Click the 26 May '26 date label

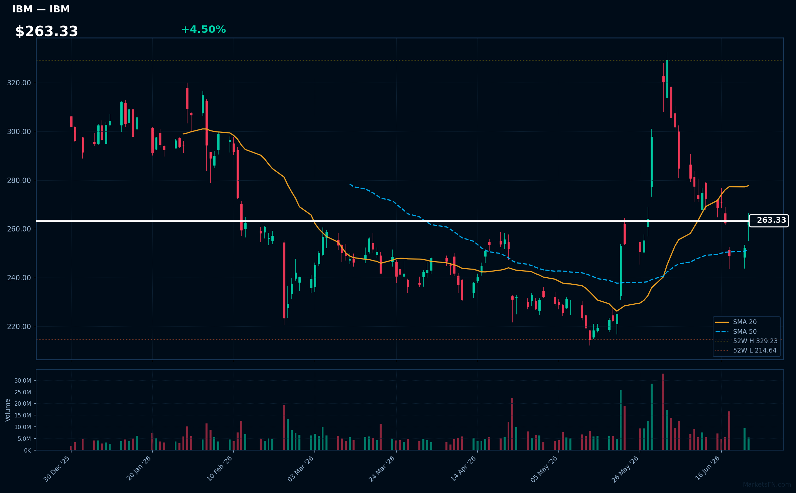pyautogui.click(x=625, y=469)
